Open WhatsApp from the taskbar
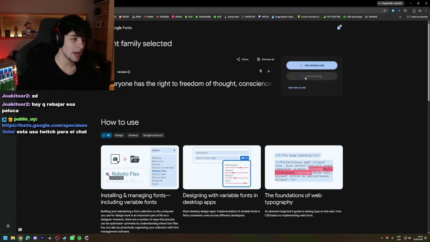Viewport: 430px width, 242px height. pos(72,238)
